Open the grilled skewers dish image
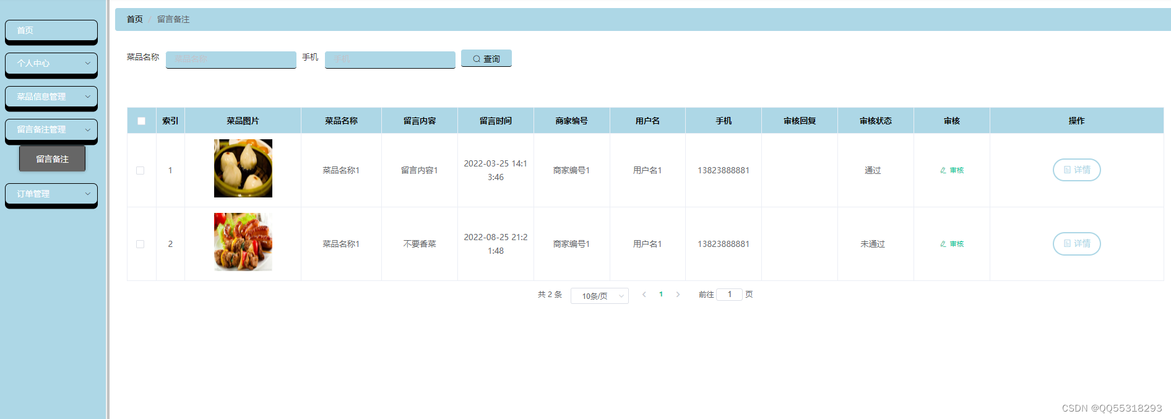Image resolution: width=1171 pixels, height=419 pixels. [243, 242]
